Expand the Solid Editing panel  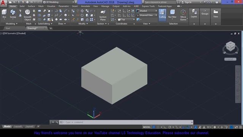tap(45, 24)
